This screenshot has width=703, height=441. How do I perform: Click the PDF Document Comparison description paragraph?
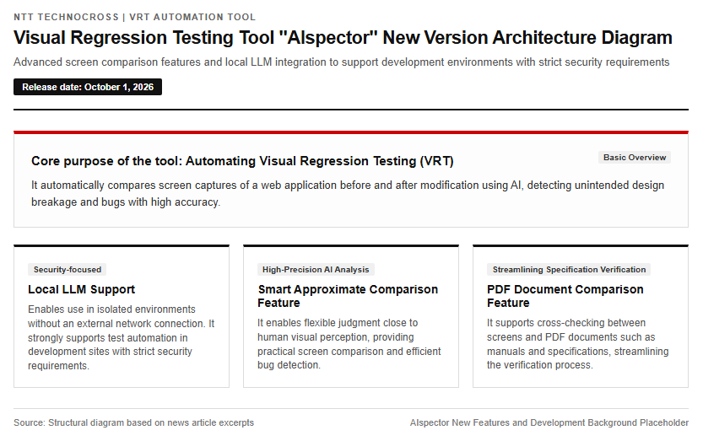point(577,344)
